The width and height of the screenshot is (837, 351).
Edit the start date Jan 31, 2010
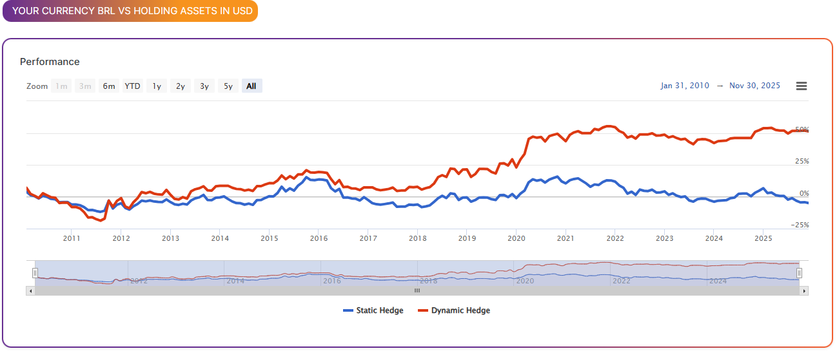(684, 86)
